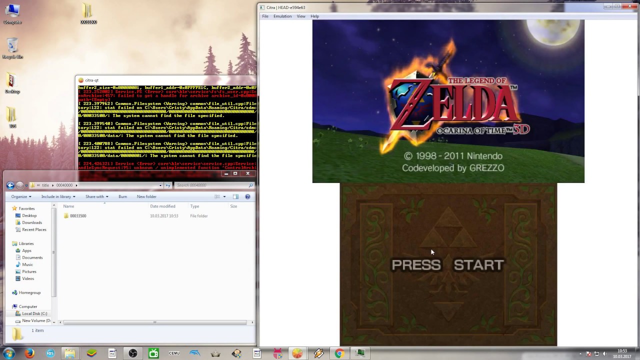Sort files by the Name column
The width and height of the screenshot is (640, 360).
coord(68,206)
